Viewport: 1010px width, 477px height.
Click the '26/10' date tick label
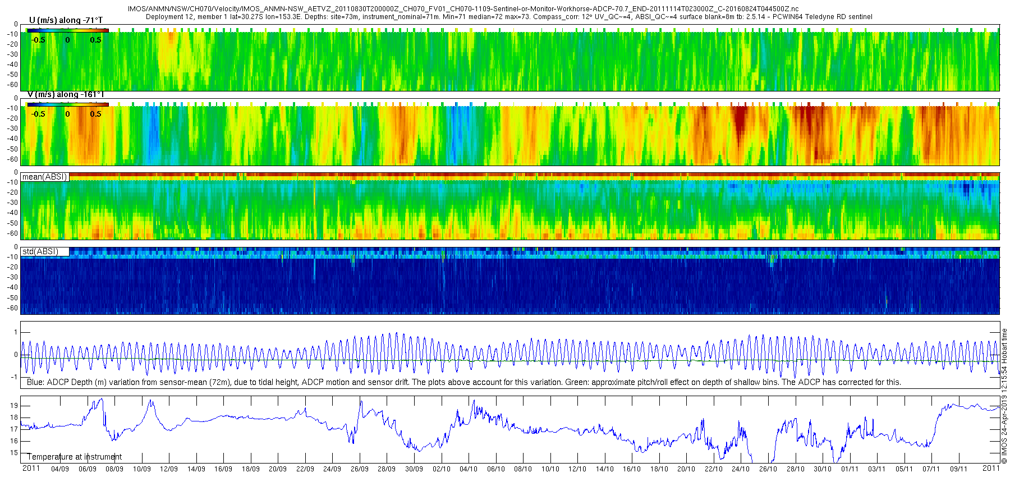768,469
